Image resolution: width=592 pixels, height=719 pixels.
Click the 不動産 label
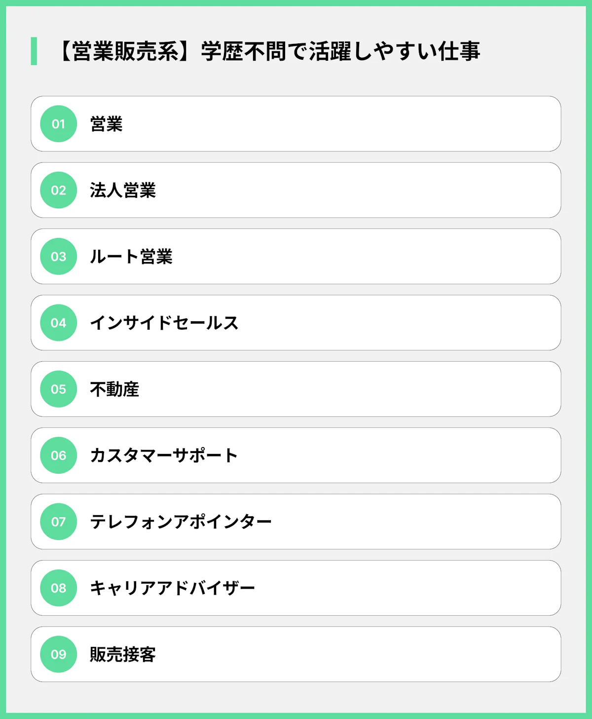point(114,389)
